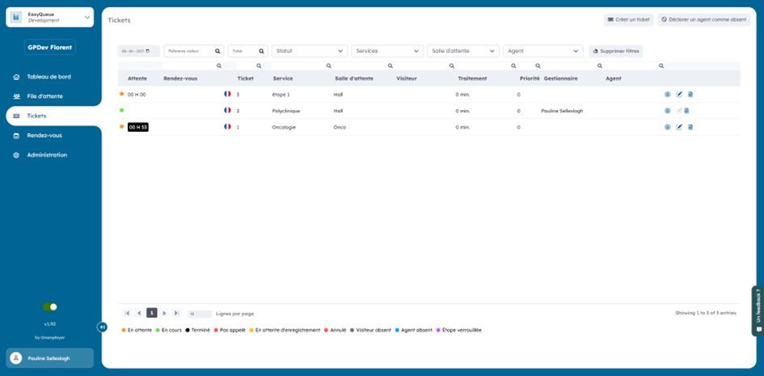Click the Référence visiteur search field
The image size is (764, 376).
[188, 51]
